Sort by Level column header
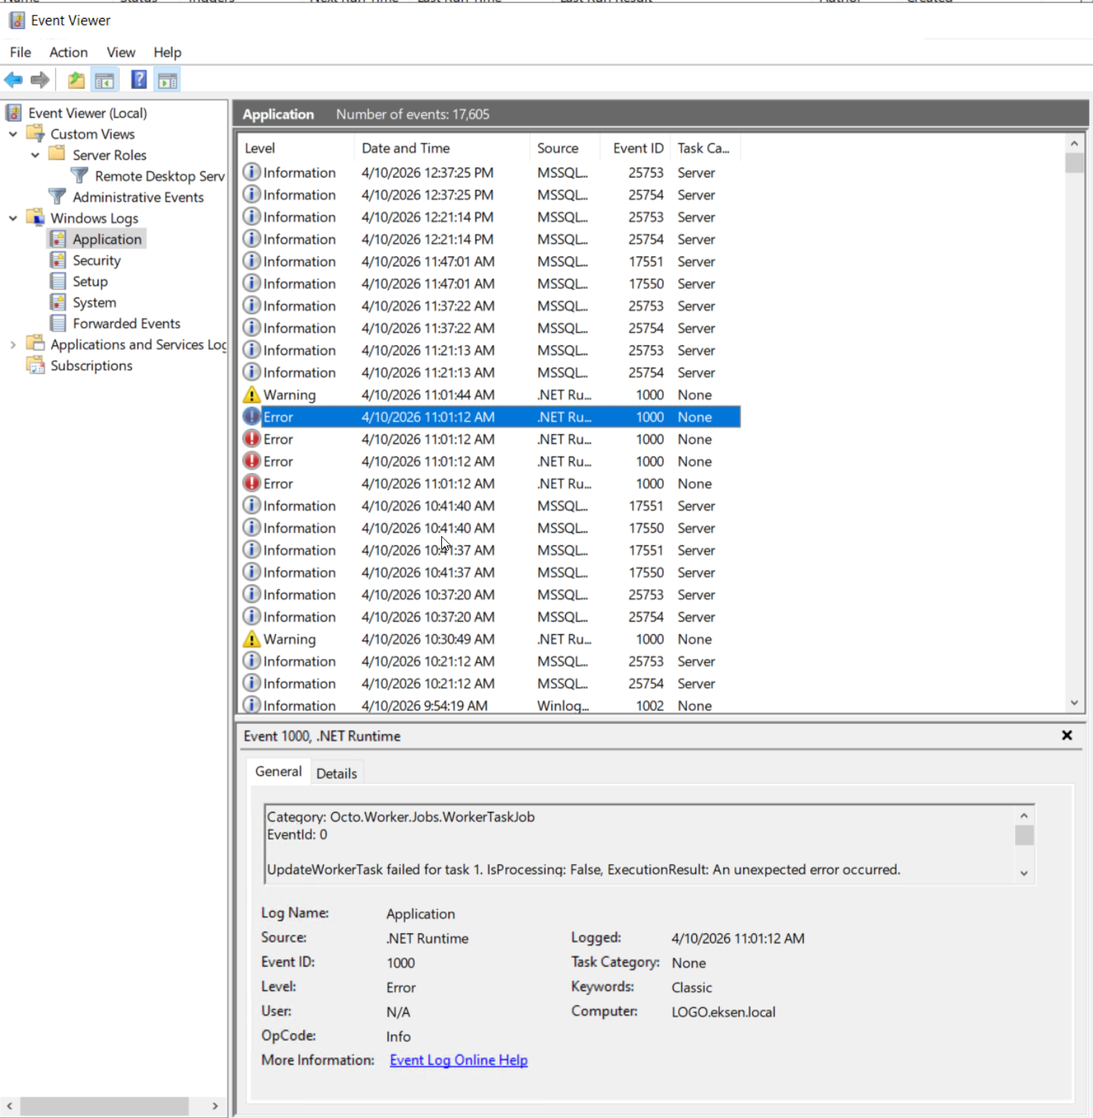This screenshot has width=1093, height=1118. pos(296,148)
